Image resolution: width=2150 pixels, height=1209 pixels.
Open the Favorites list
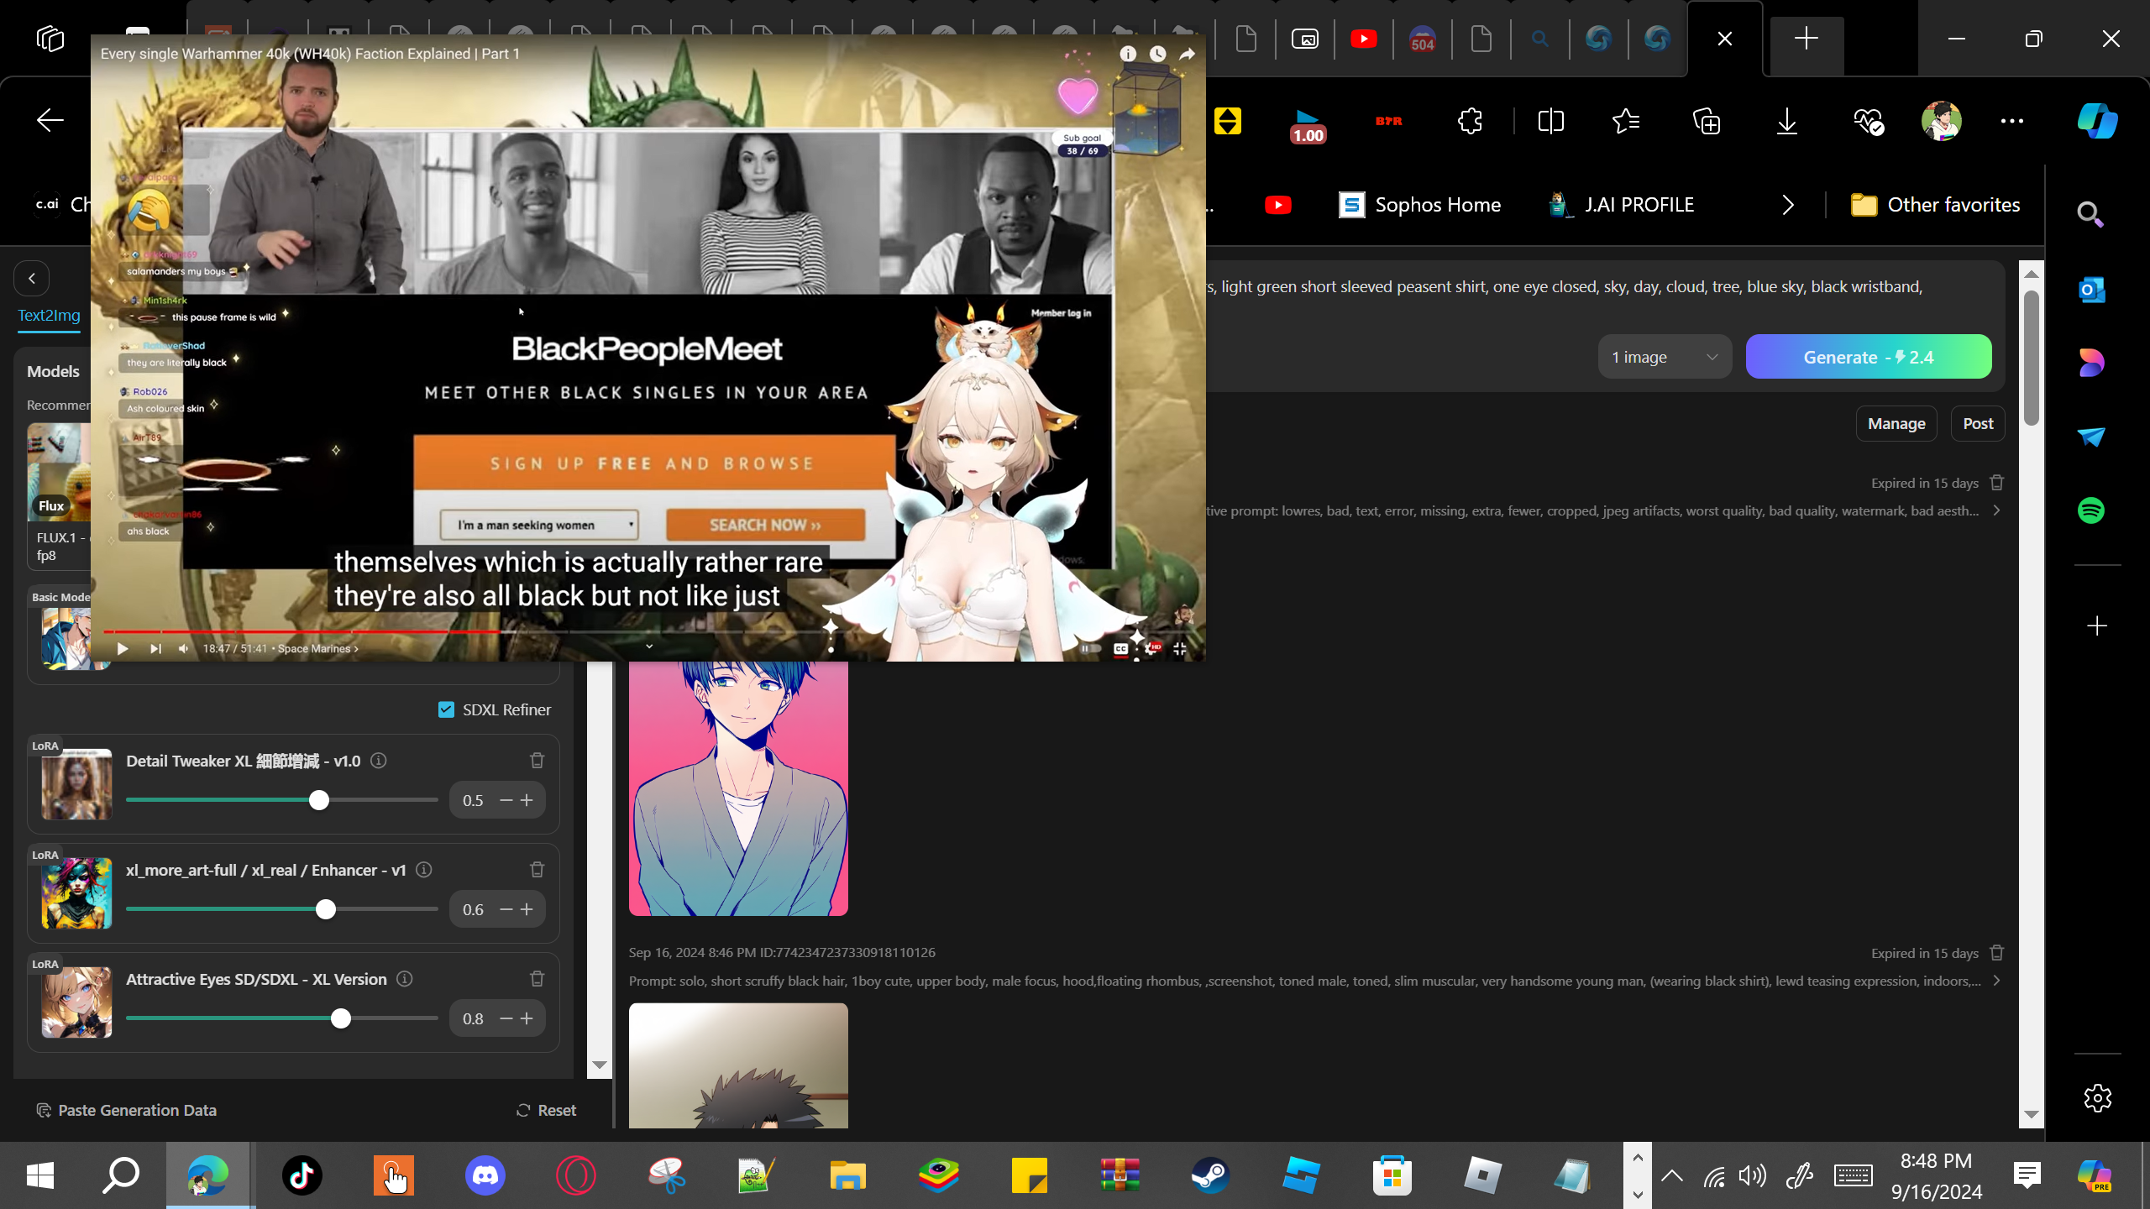(x=1627, y=121)
